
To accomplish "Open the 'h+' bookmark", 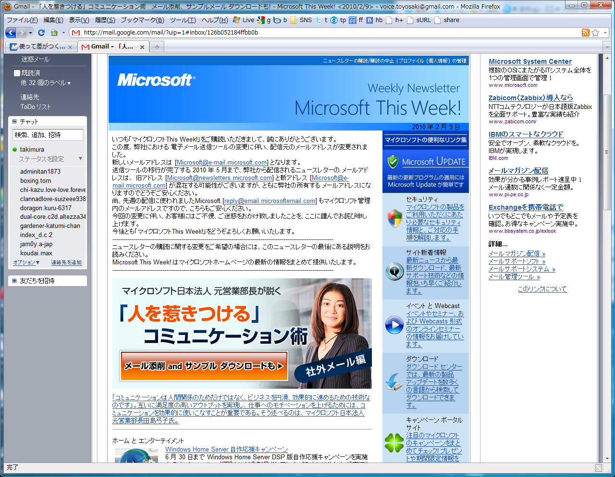I will coord(395,20).
